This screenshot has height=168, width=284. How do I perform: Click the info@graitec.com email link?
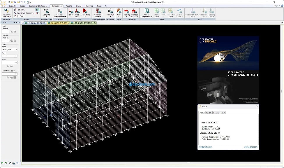(x=205, y=147)
